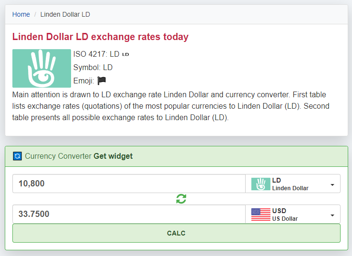
Task: Click the large Linden Dollar hand logo
Action: (41, 68)
